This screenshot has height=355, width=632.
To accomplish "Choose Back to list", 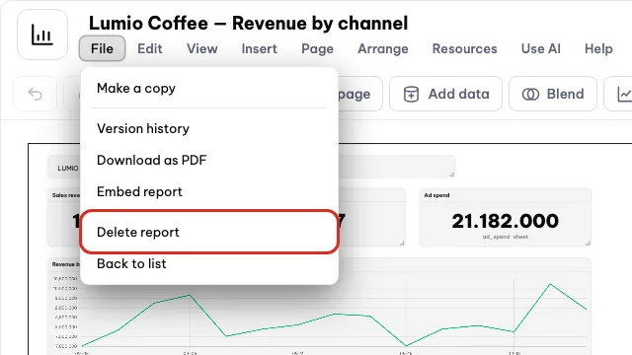I will (x=209, y=263).
